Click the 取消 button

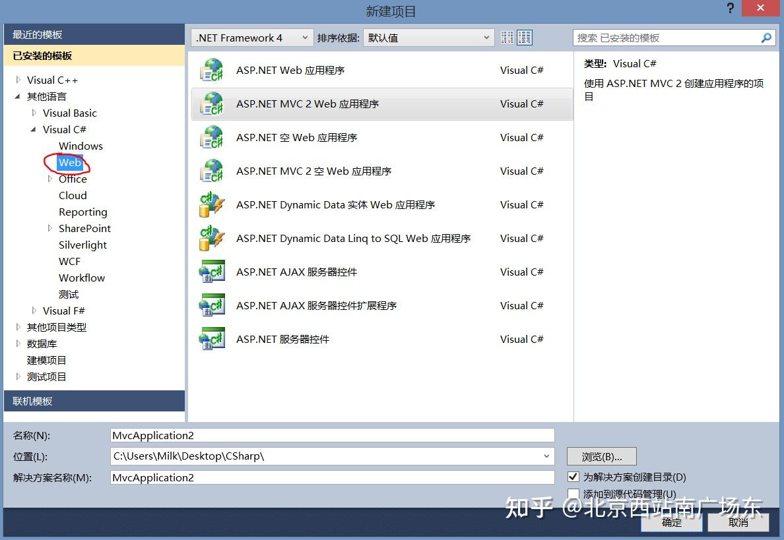click(738, 522)
